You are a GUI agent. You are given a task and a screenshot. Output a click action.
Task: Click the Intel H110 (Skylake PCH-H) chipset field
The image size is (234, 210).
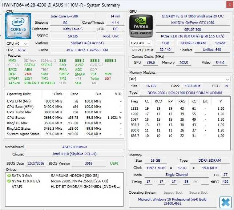(x=74, y=154)
